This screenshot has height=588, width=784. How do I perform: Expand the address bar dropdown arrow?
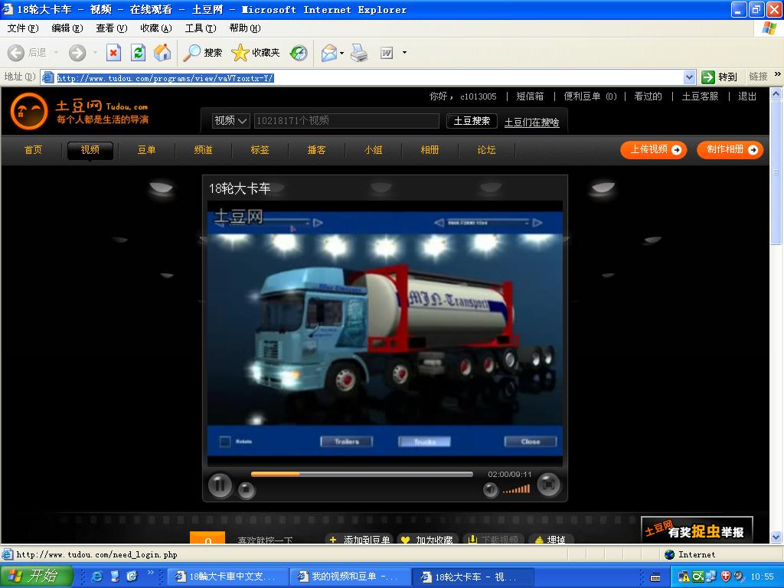688,77
